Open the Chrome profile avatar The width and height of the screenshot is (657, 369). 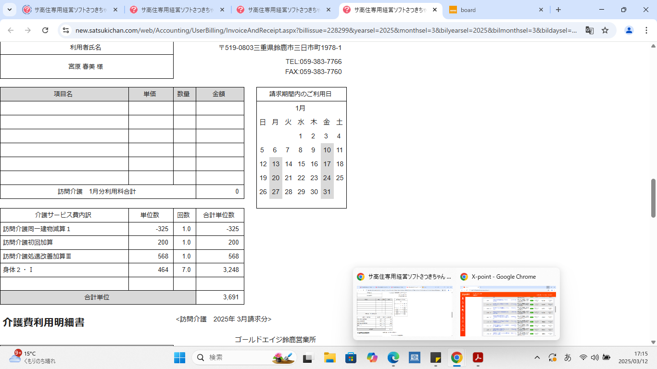629,30
